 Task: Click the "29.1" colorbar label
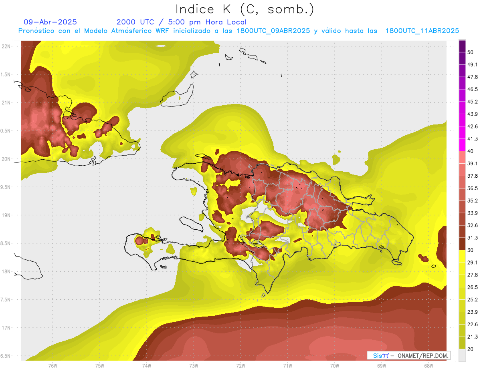coord(473,262)
